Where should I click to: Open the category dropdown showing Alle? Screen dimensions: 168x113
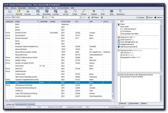click(80, 17)
